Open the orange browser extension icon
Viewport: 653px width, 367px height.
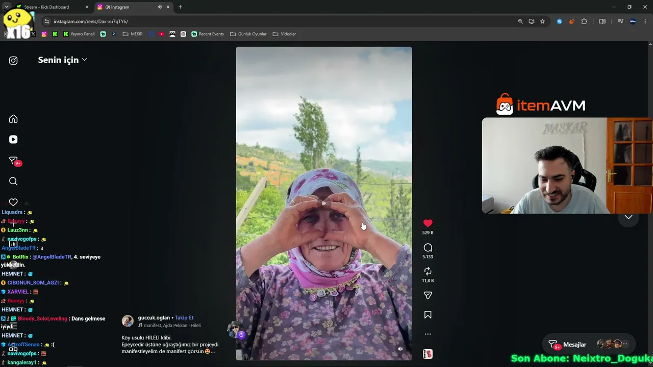click(572, 21)
